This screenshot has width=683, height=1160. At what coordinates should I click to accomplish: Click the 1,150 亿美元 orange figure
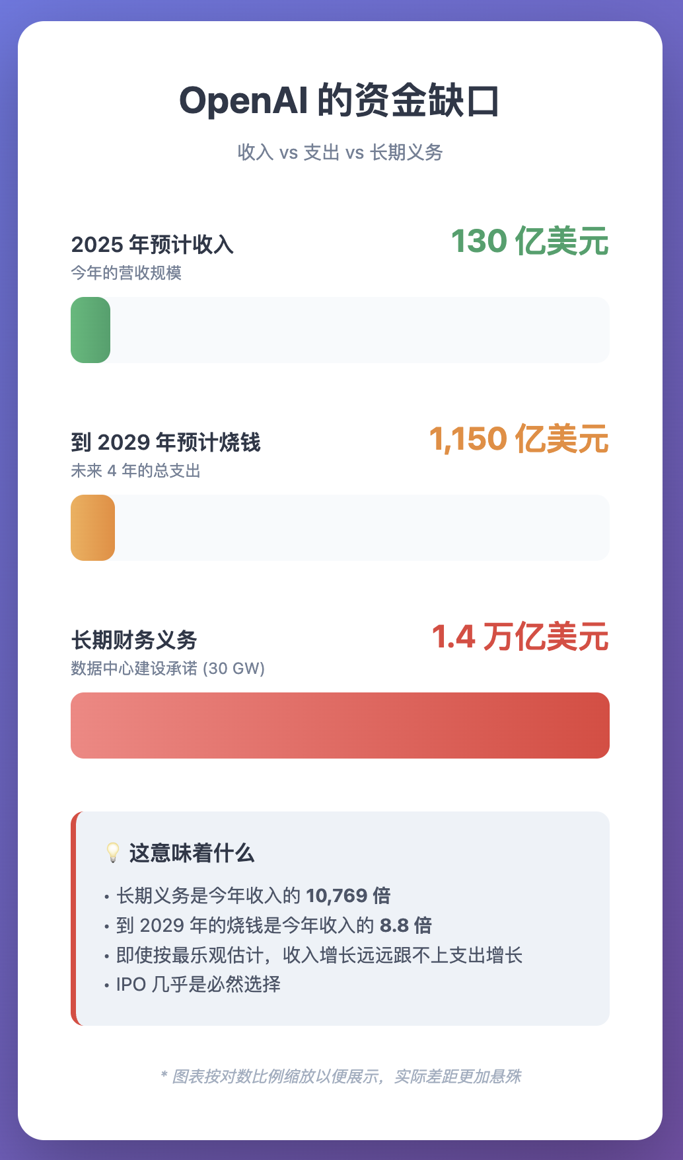pyautogui.click(x=519, y=439)
